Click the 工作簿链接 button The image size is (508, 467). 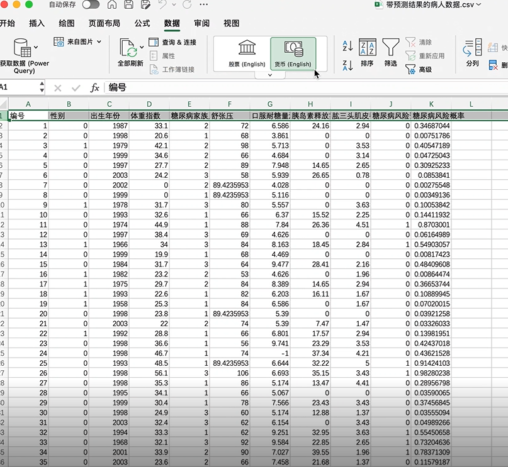tap(172, 70)
